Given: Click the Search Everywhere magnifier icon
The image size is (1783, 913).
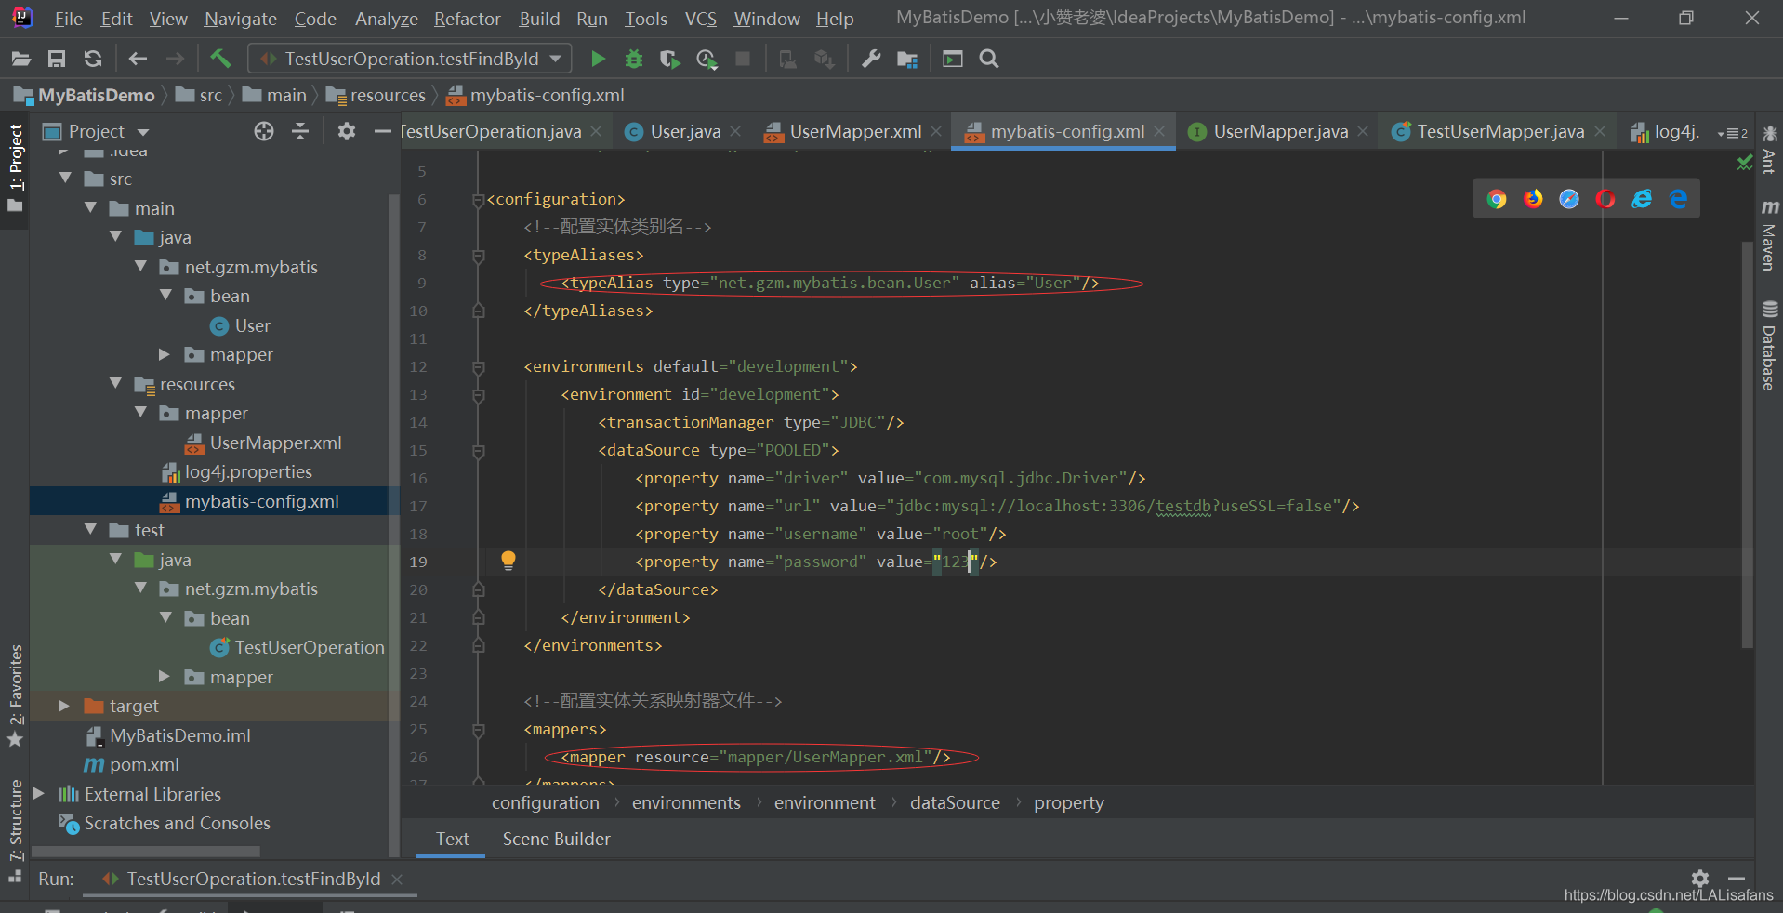Looking at the screenshot, I should pos(989,60).
